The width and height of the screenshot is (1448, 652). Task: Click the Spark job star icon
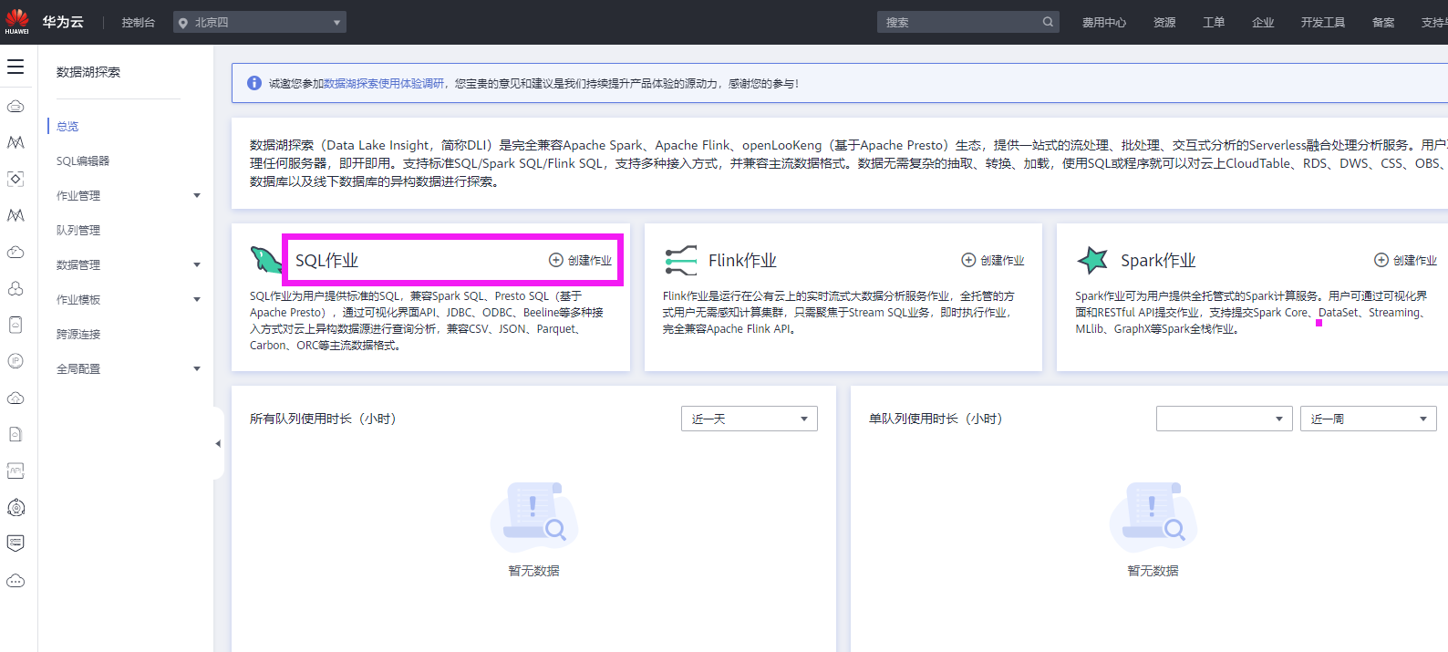(x=1091, y=260)
